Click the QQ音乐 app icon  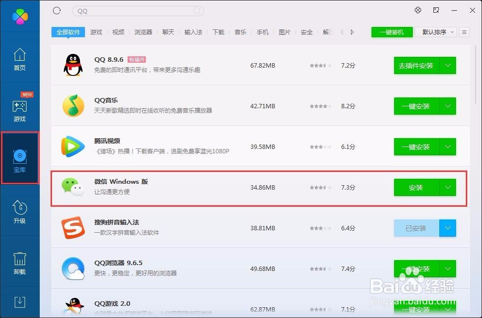[x=73, y=106]
